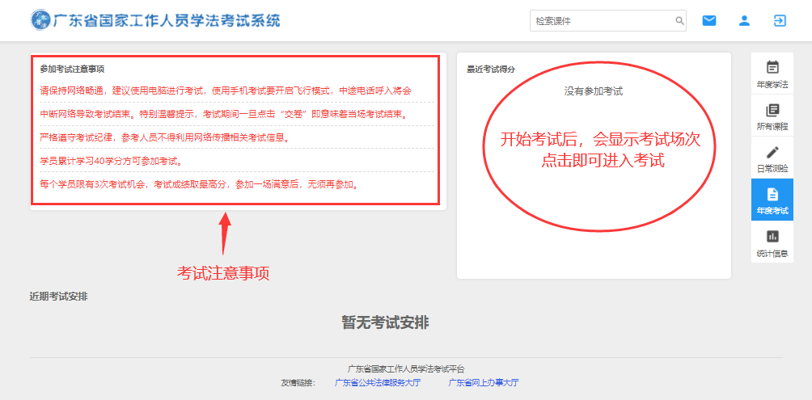Click the globe logo icon in header

click(40, 20)
